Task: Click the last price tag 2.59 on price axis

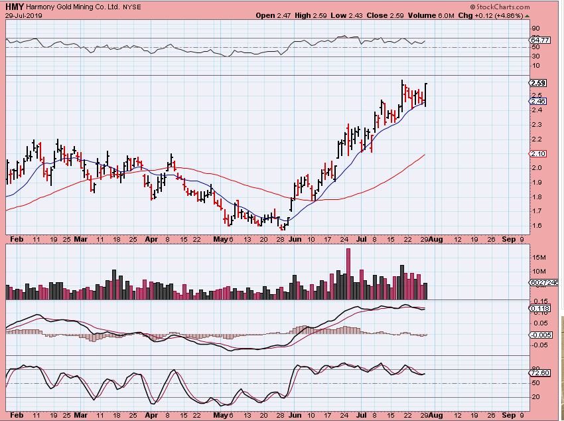Action: (x=538, y=83)
